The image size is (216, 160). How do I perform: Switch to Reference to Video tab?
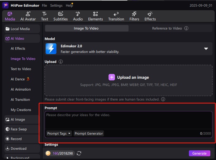tap(171, 28)
